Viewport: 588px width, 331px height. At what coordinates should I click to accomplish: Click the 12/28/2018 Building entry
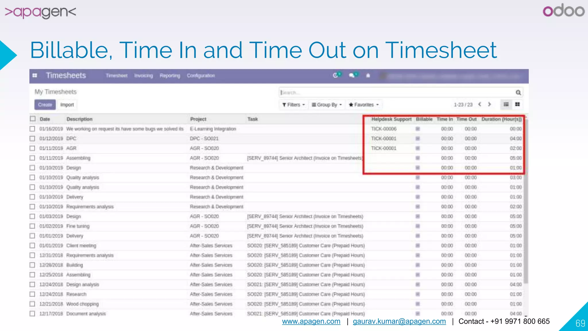75,265
